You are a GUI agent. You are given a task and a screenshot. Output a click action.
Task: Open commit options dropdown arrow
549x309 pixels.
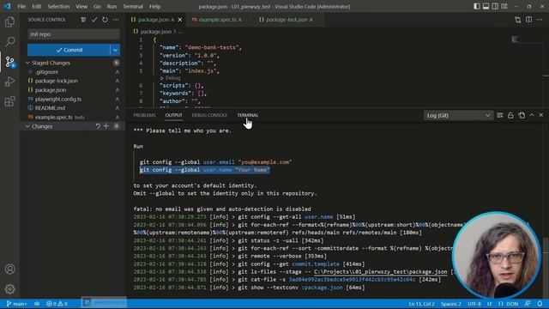click(115, 50)
